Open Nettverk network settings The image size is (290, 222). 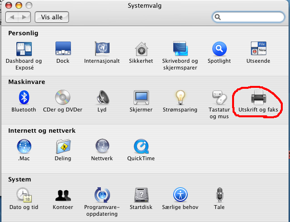[x=102, y=147]
